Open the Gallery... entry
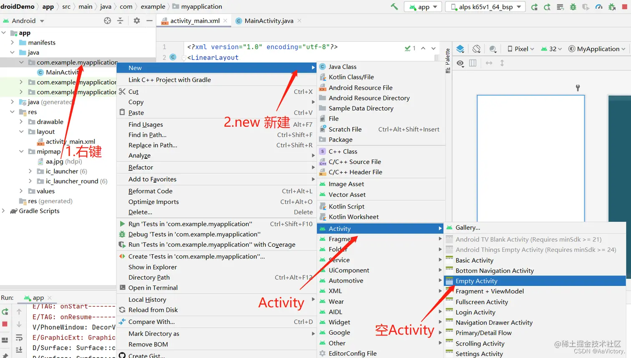 tap(535, 228)
